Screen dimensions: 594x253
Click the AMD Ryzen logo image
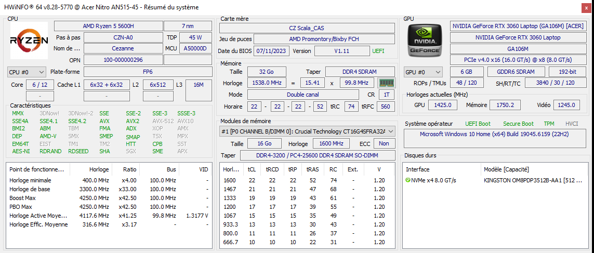click(x=29, y=41)
